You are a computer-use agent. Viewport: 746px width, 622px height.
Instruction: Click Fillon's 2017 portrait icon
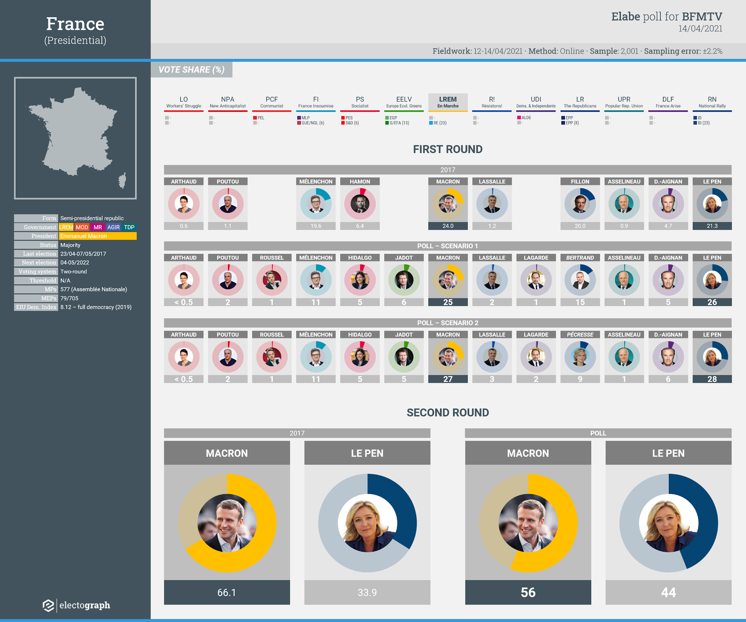[580, 204]
